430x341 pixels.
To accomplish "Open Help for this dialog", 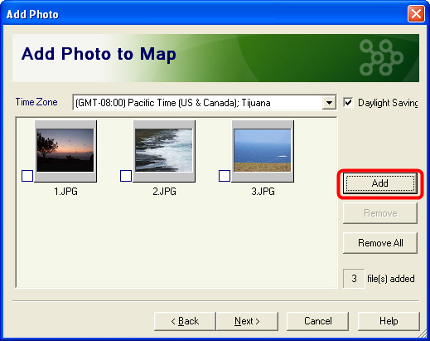I will (x=389, y=321).
